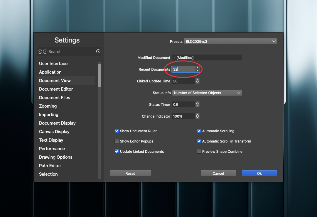Open the Presets dropdown BLD2025vs3
Viewport: 317px width, 217px height.
point(231,41)
